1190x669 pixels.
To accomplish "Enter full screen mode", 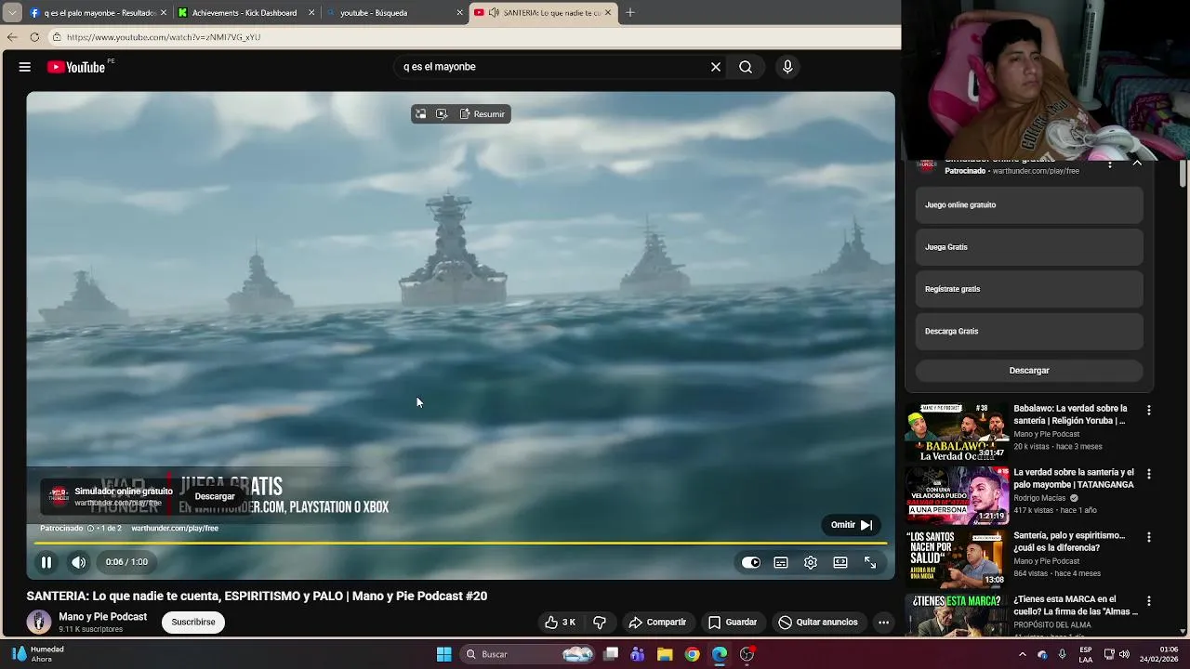I will (870, 562).
